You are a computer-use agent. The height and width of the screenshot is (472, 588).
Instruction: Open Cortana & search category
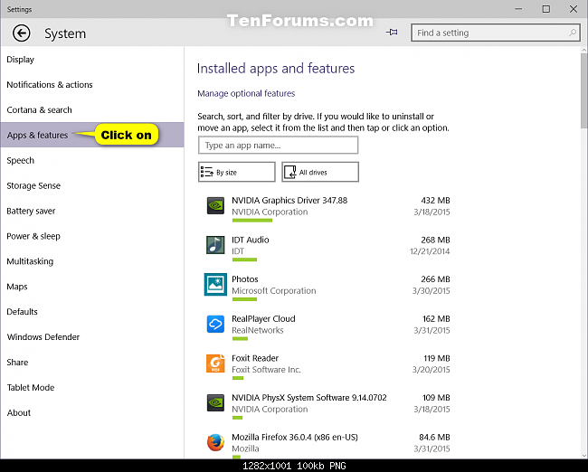[92, 109]
